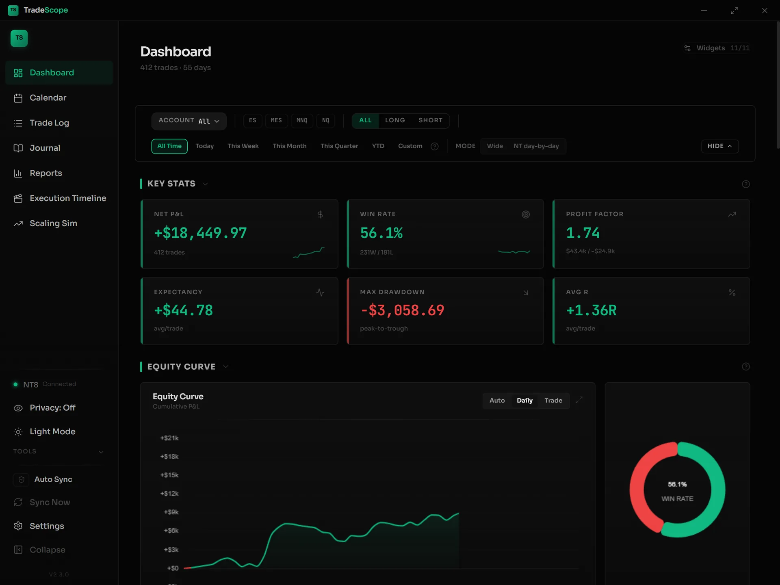Viewport: 780px width, 585px height.
Task: Click the help icon beside Custom
Action: click(x=435, y=147)
